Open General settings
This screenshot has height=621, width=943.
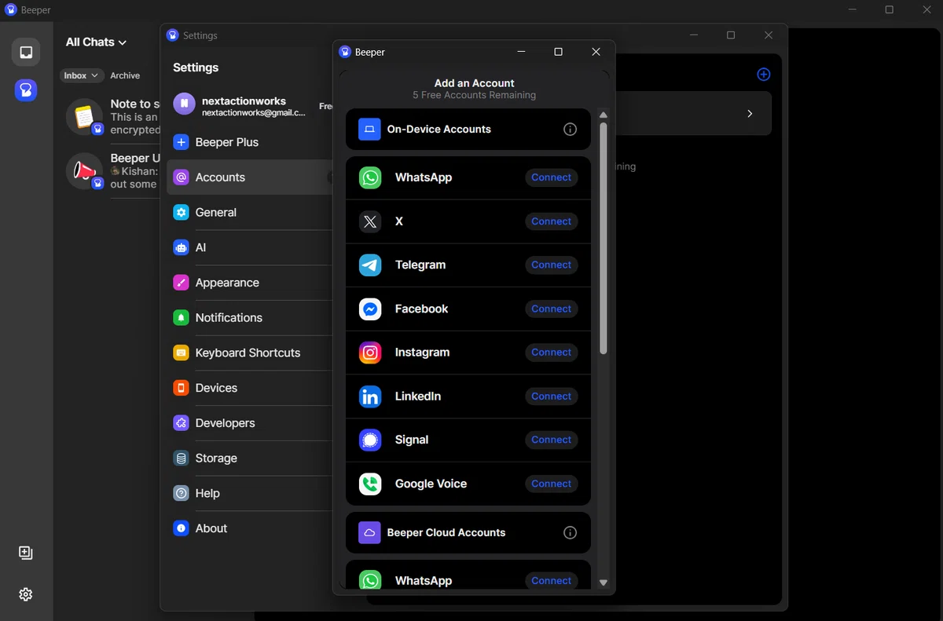(x=248, y=213)
